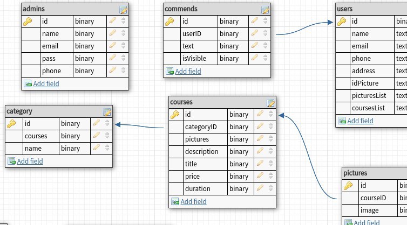Reorder the courses title field with arrows

click(271, 164)
